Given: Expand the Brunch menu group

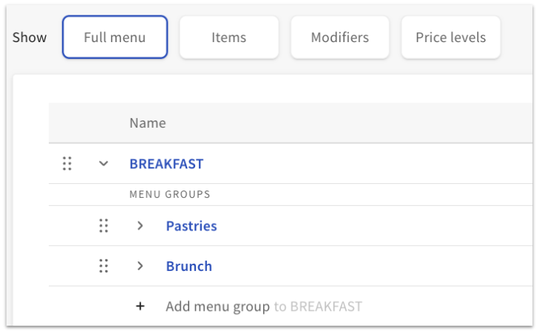Looking at the screenshot, I should [140, 266].
